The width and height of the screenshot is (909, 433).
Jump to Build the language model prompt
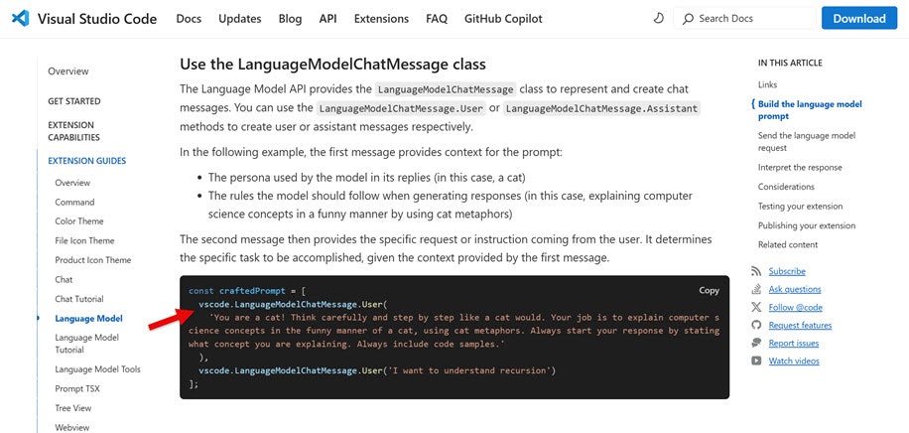pyautogui.click(x=810, y=110)
